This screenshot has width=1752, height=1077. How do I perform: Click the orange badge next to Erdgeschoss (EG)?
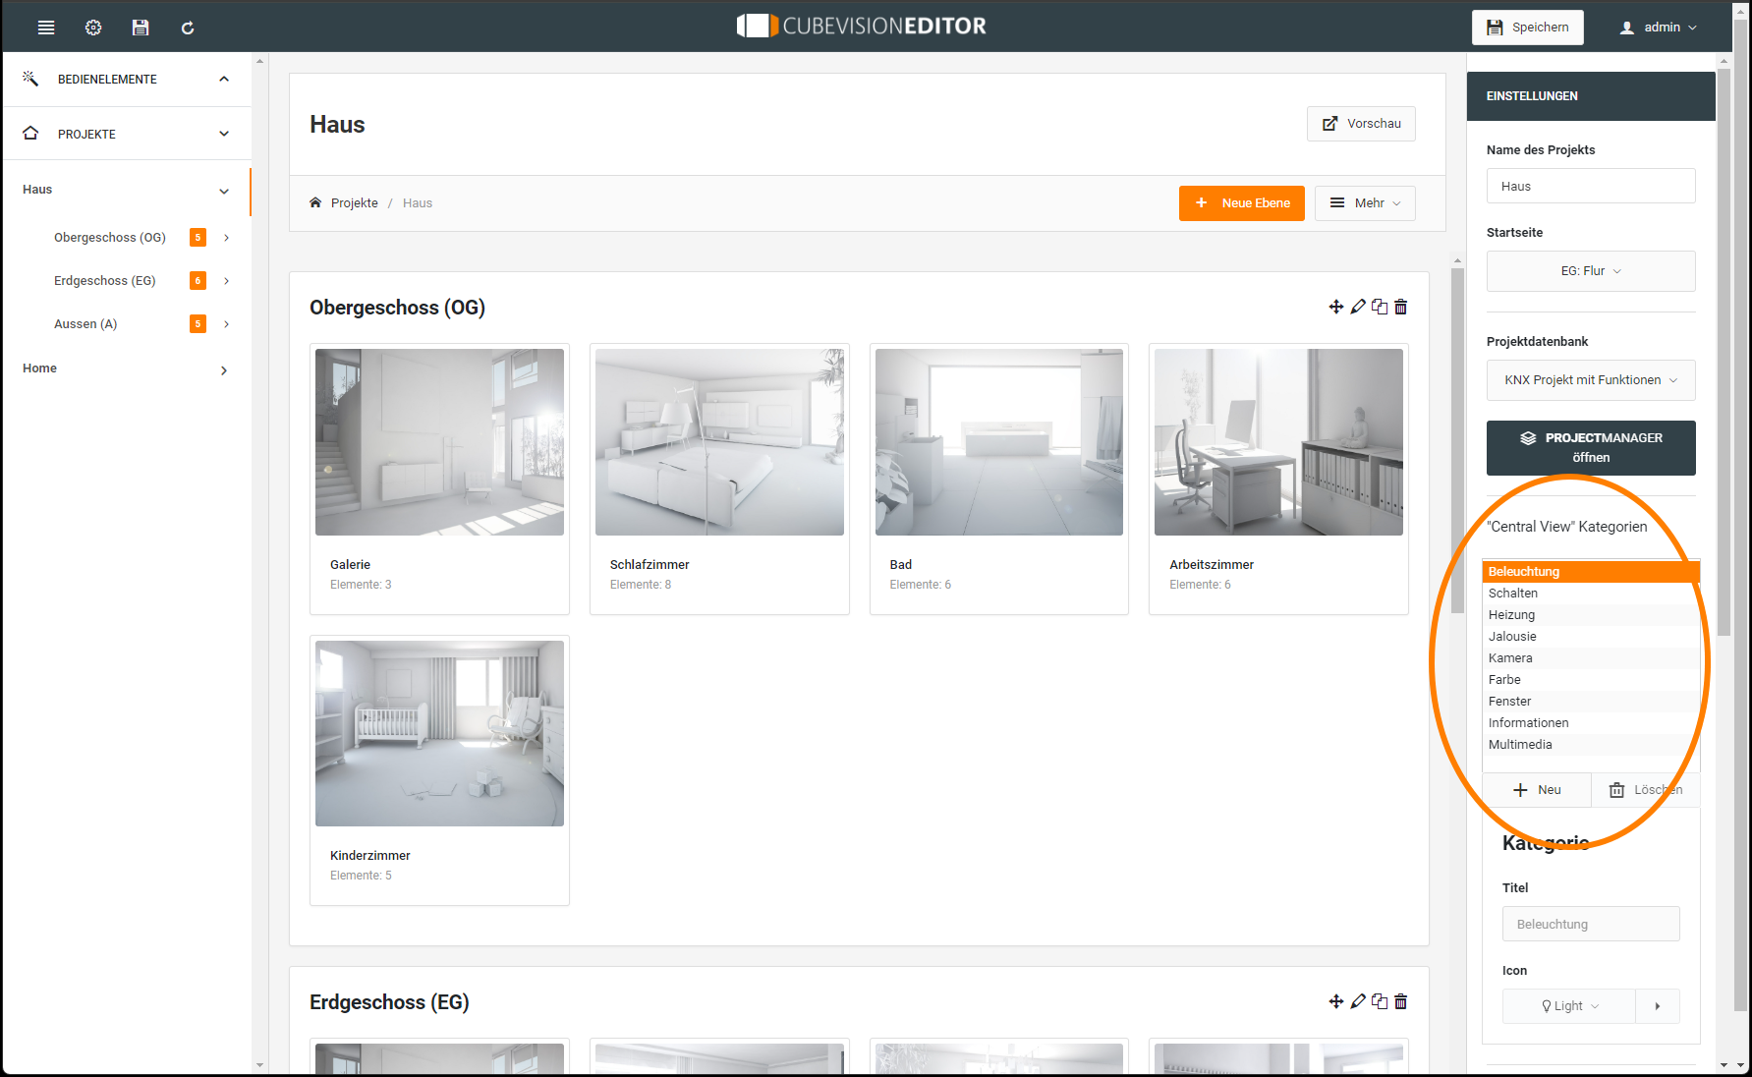[x=198, y=280]
